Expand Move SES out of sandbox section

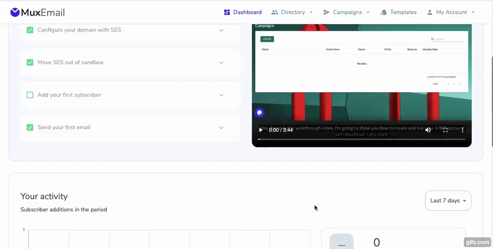coord(221,63)
